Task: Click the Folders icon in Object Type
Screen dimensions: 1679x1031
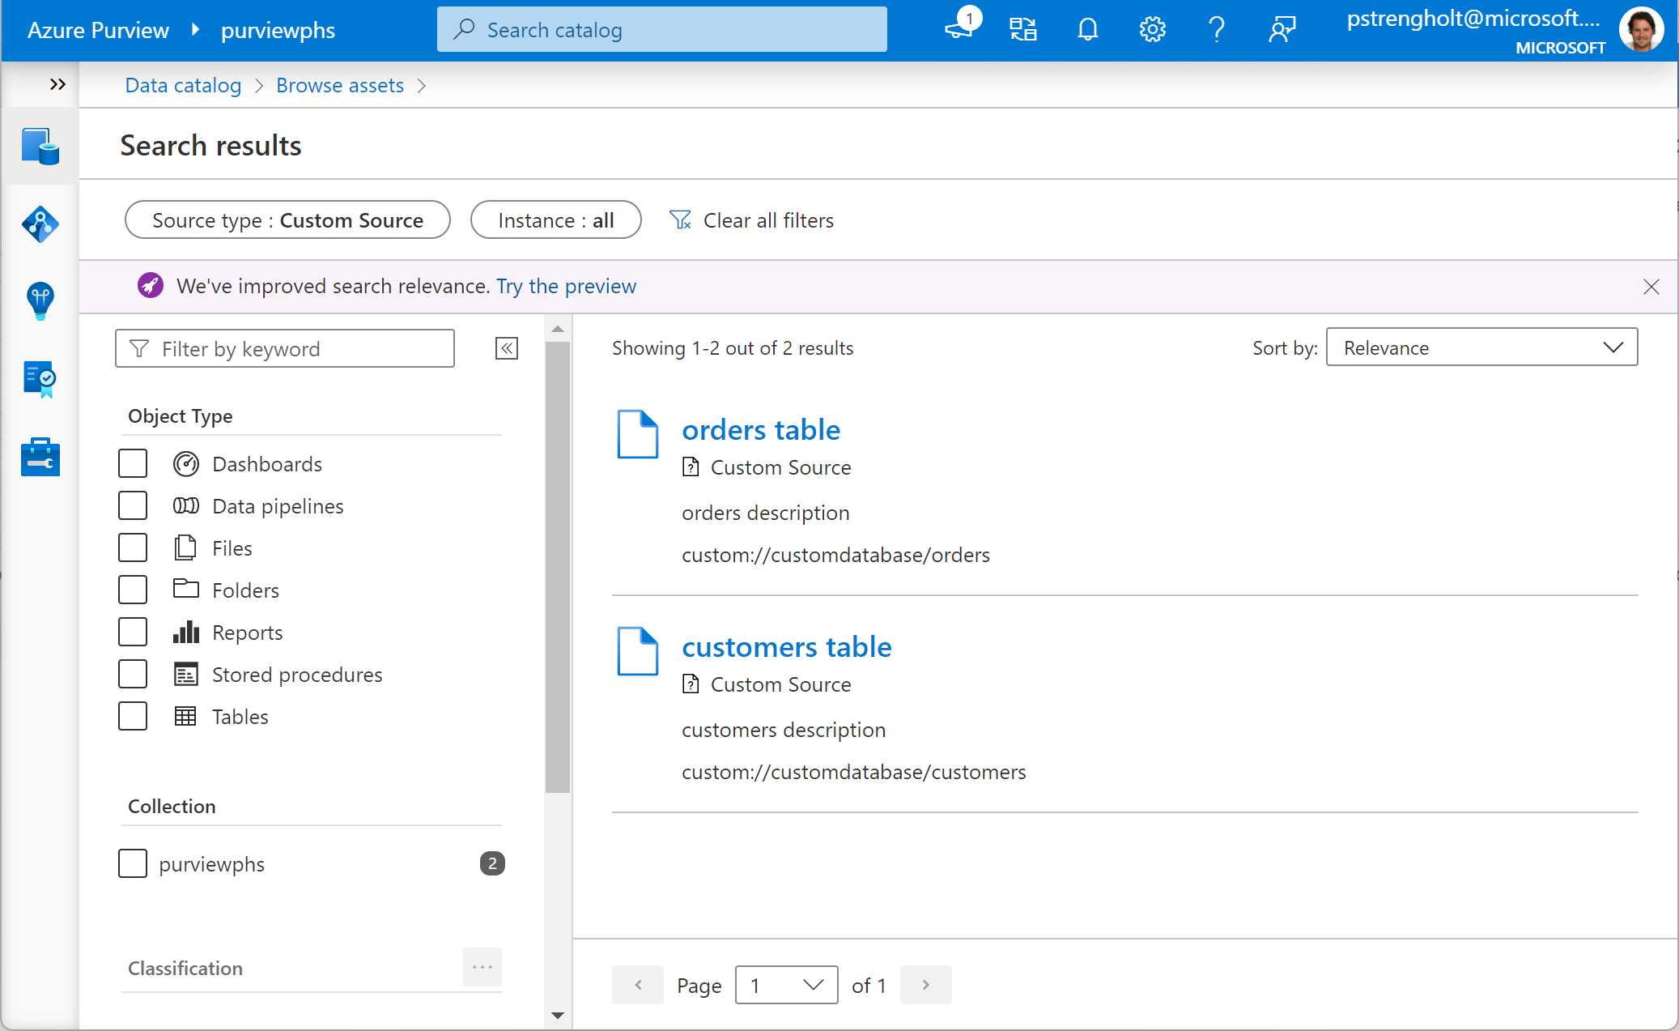Action: pos(186,589)
